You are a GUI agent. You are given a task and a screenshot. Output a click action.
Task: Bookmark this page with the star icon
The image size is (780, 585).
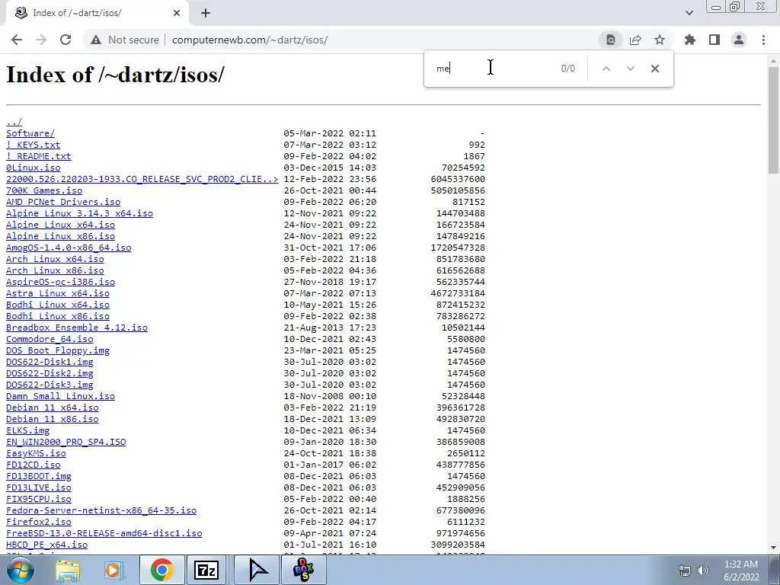click(660, 40)
